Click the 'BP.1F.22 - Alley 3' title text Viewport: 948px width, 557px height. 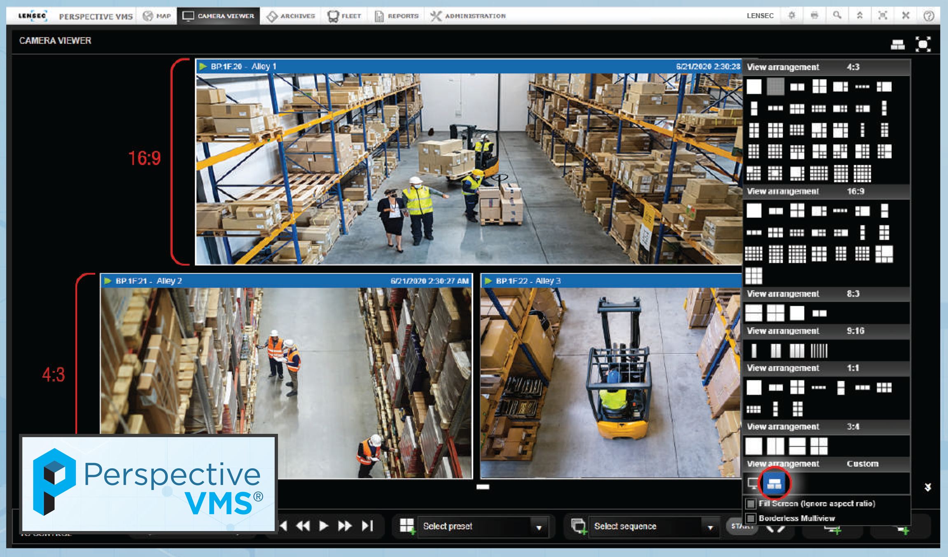click(528, 281)
